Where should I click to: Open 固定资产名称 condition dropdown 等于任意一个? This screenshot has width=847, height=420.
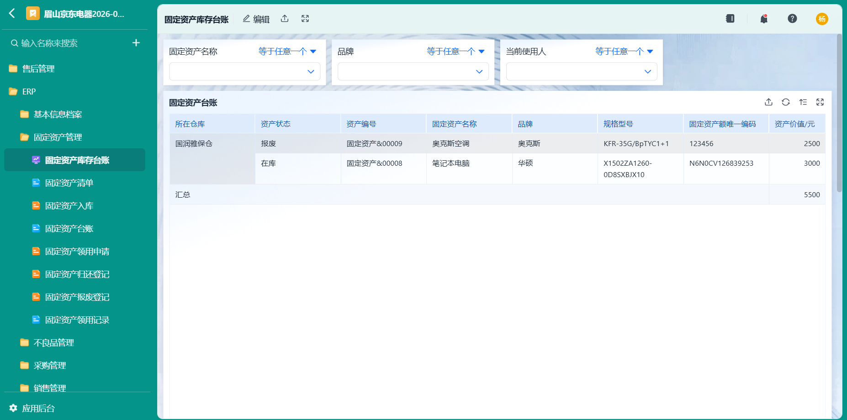(x=287, y=51)
